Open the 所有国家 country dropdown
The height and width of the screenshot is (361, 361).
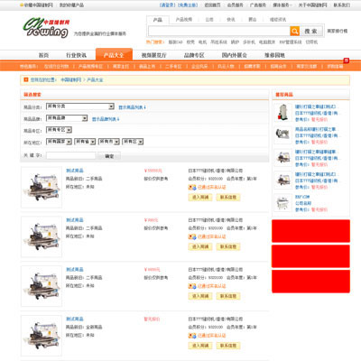59,142
